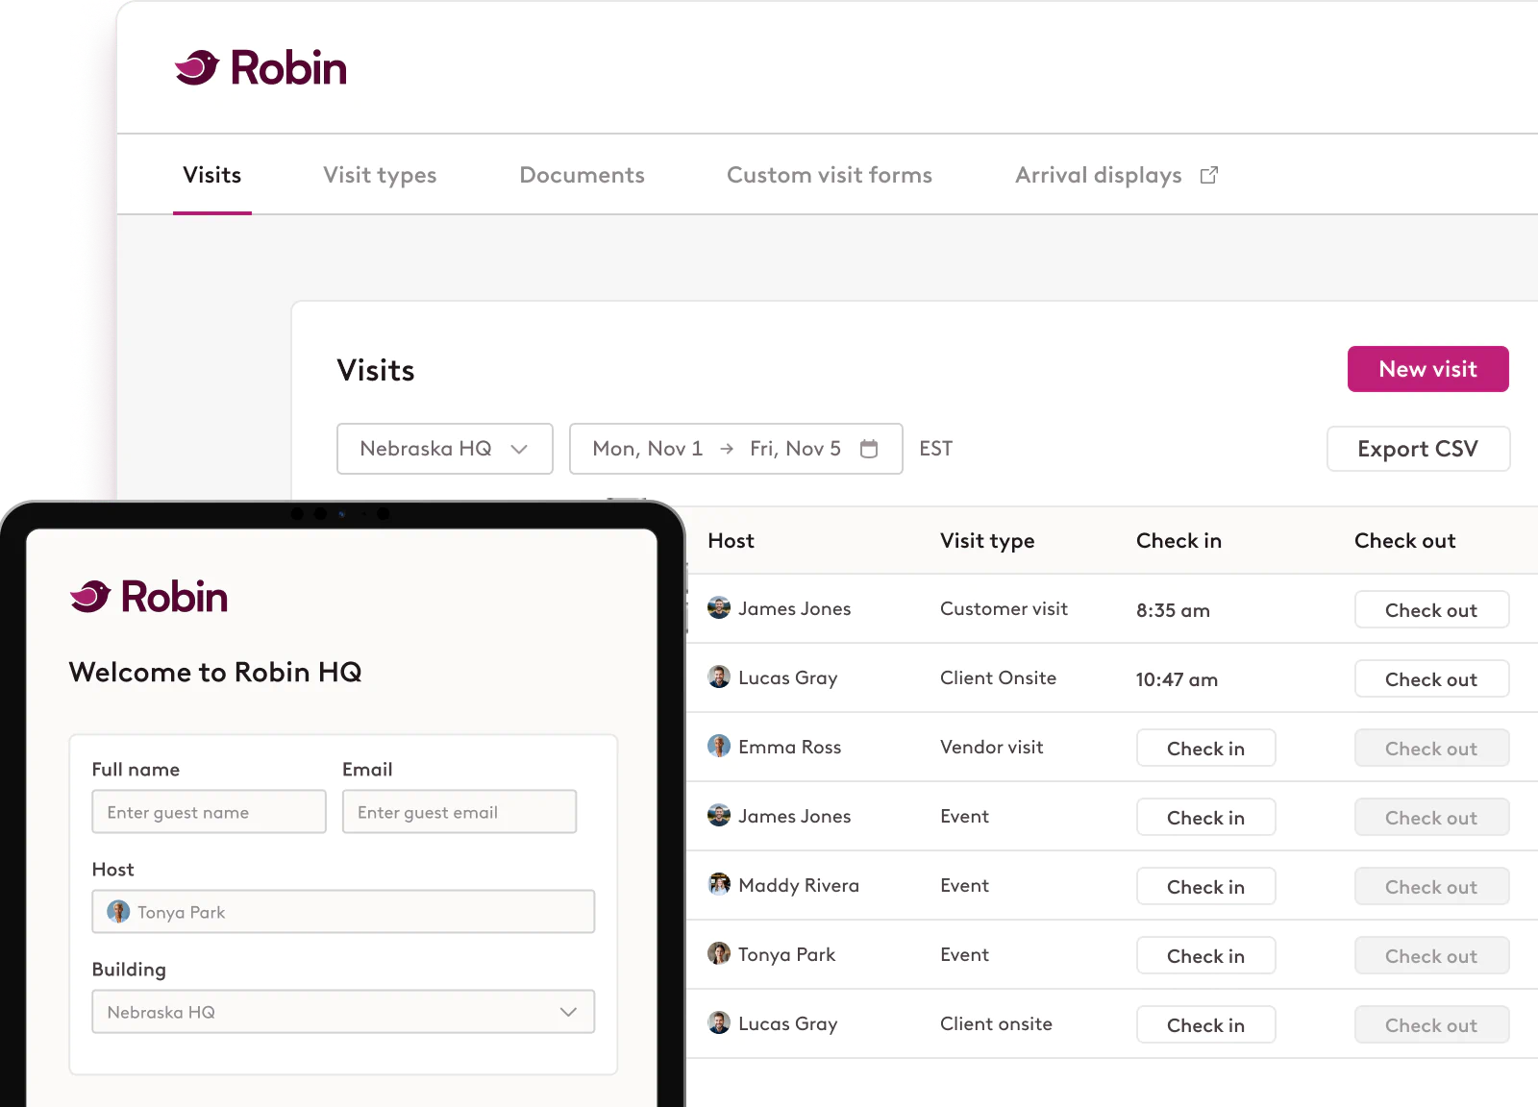Click Emma Ross avatar in Vendor visit row
Viewport: 1538px width, 1107px height.
click(x=719, y=747)
